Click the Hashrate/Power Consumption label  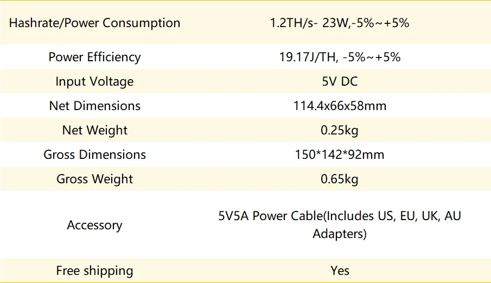click(95, 23)
